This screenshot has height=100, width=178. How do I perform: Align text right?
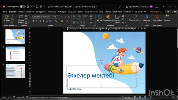coord(81,22)
